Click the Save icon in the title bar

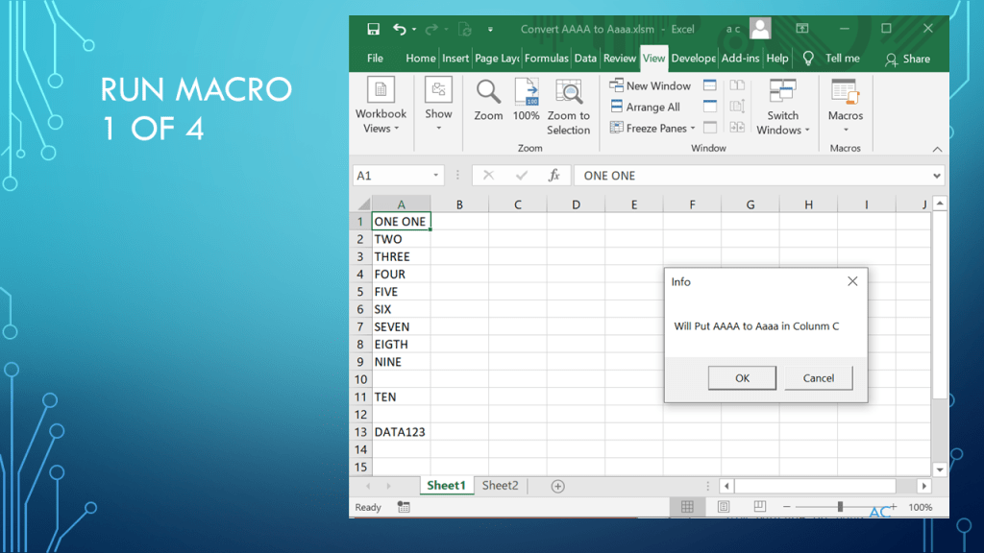click(373, 29)
